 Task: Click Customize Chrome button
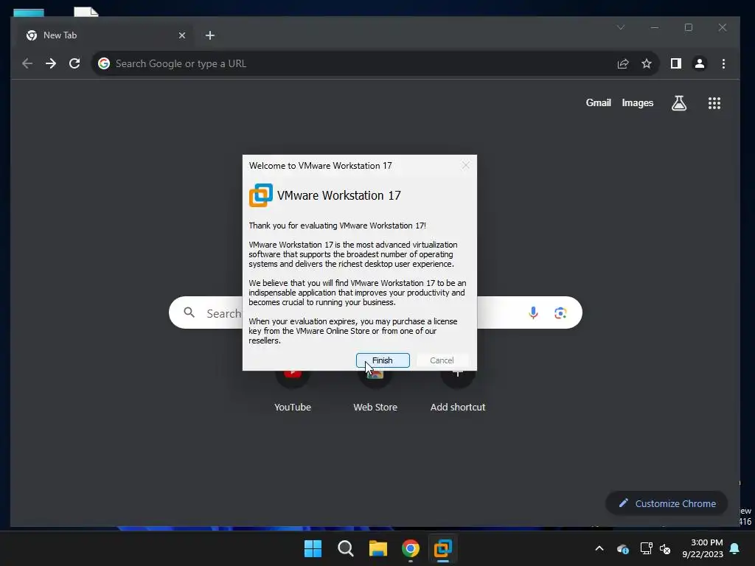click(x=667, y=503)
